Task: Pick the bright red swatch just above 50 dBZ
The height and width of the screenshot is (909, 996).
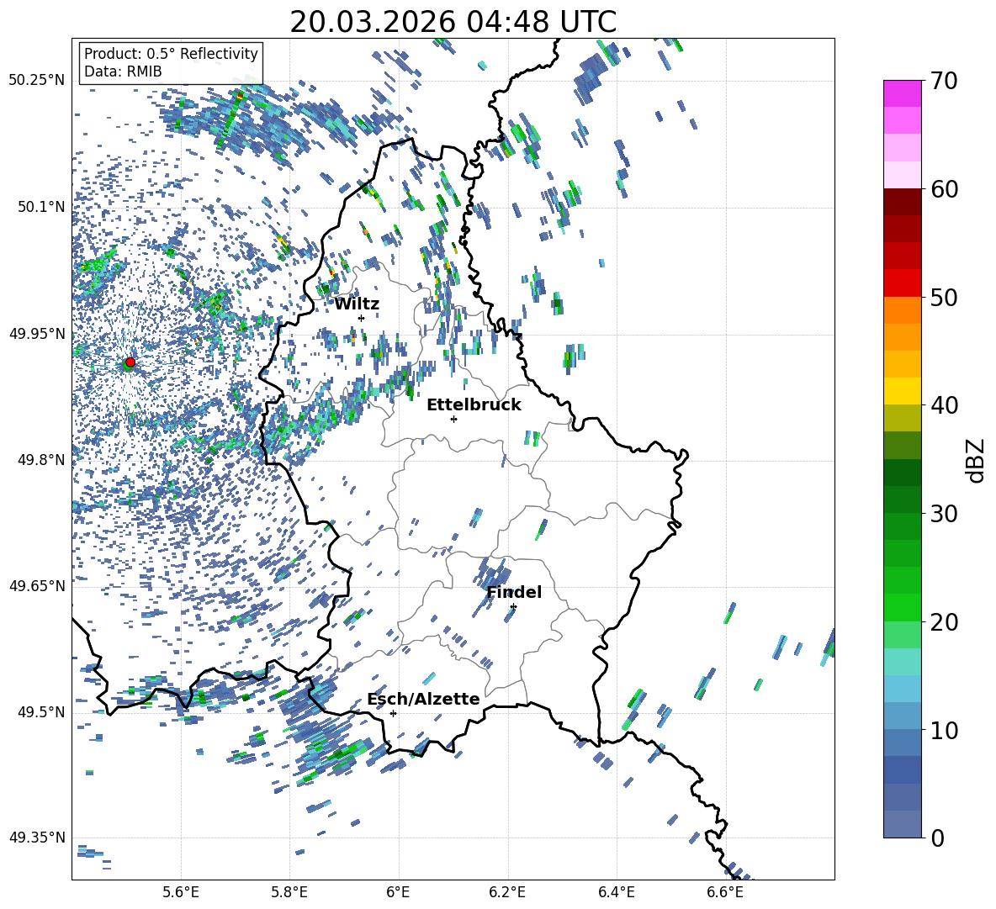Action: point(903,283)
